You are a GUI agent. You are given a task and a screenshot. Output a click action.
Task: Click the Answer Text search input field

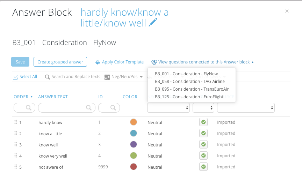67,108
